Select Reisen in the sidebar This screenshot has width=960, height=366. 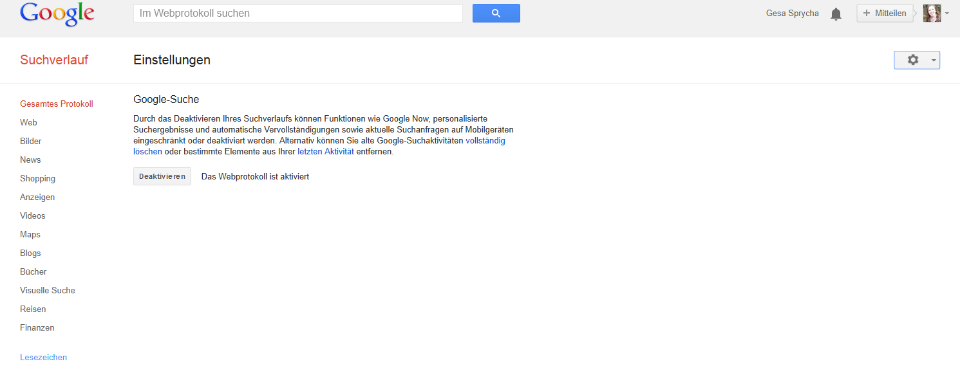coord(33,309)
